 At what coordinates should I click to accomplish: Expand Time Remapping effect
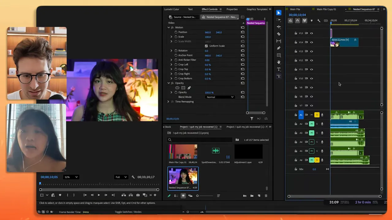point(168,101)
